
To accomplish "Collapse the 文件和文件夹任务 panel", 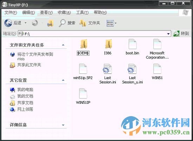I will click(63, 45).
